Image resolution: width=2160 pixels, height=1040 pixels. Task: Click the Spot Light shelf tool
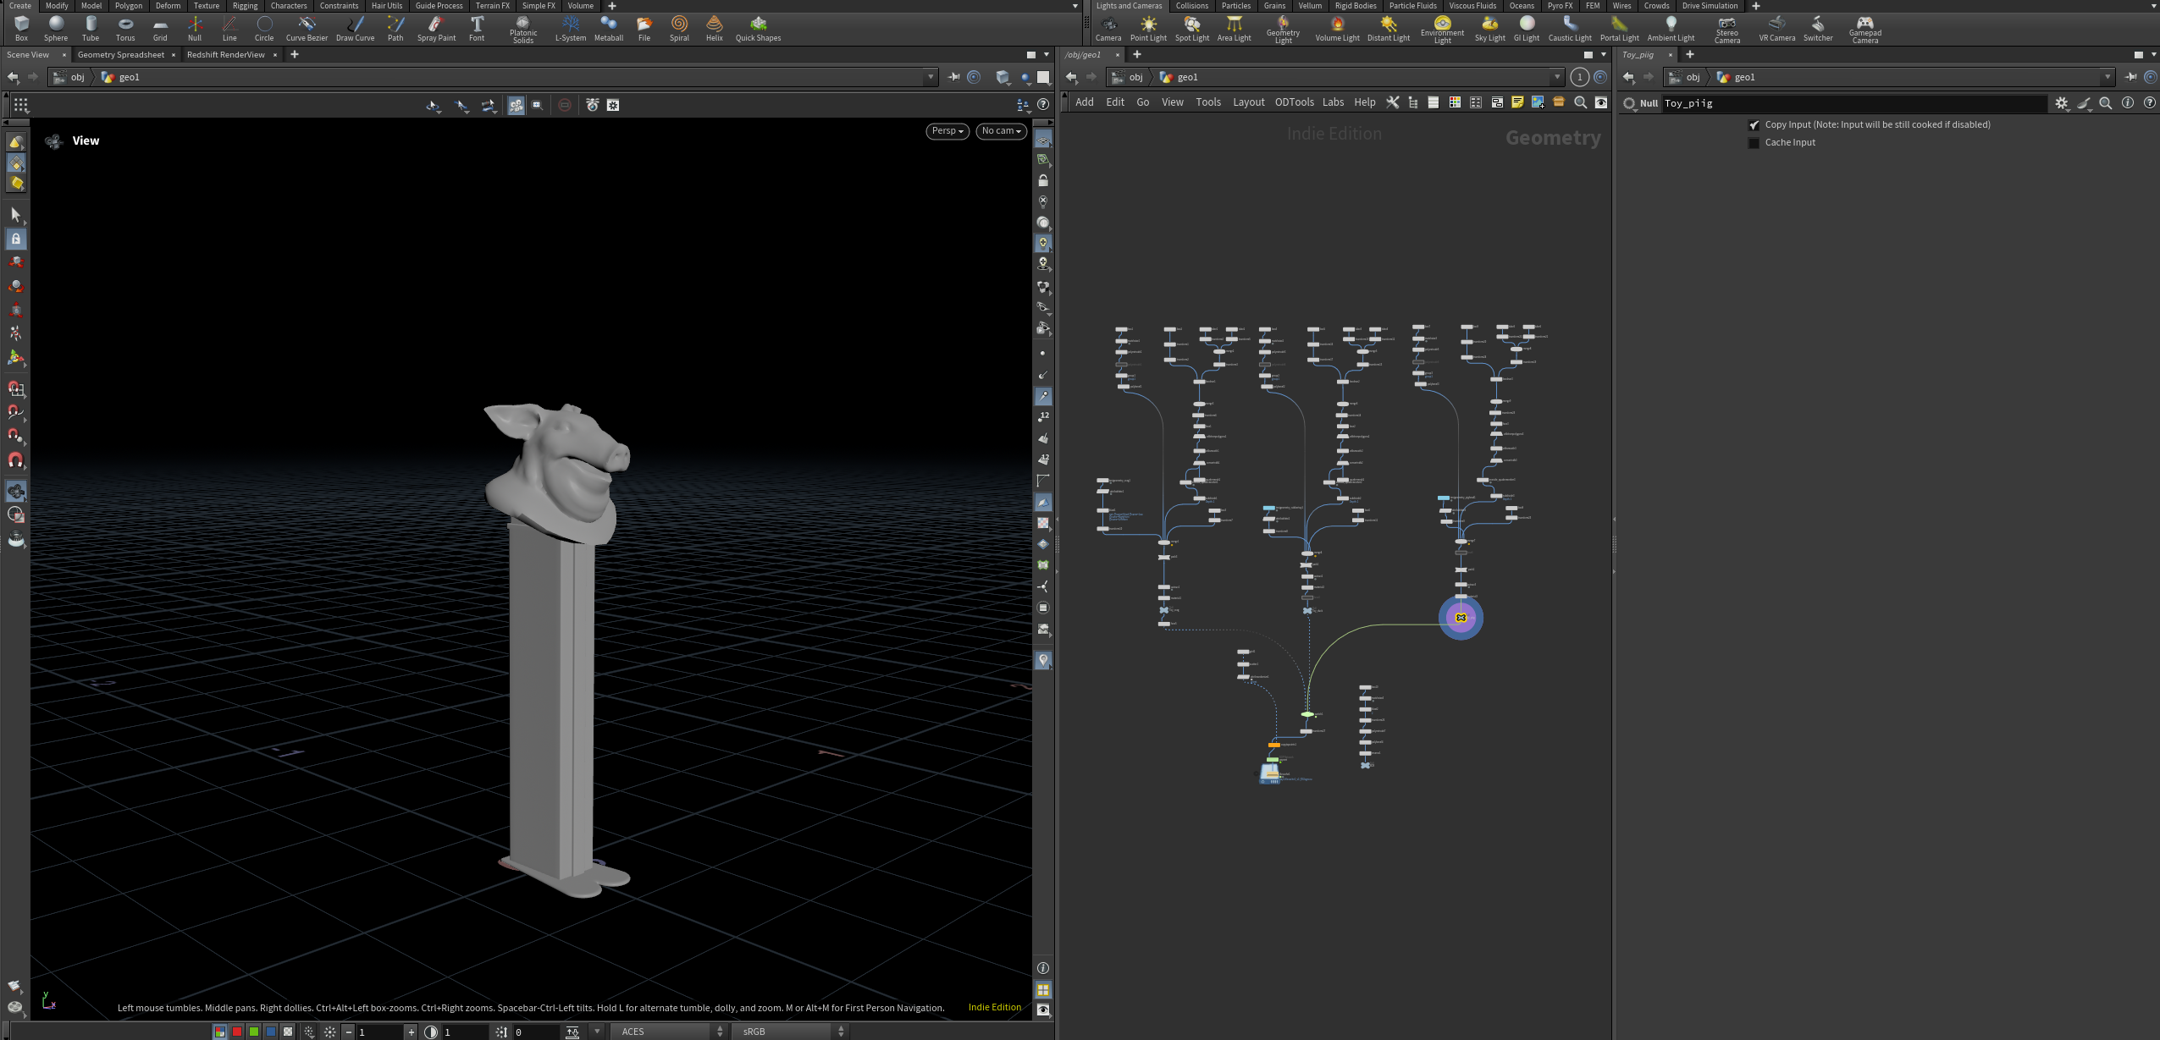pyautogui.click(x=1191, y=28)
